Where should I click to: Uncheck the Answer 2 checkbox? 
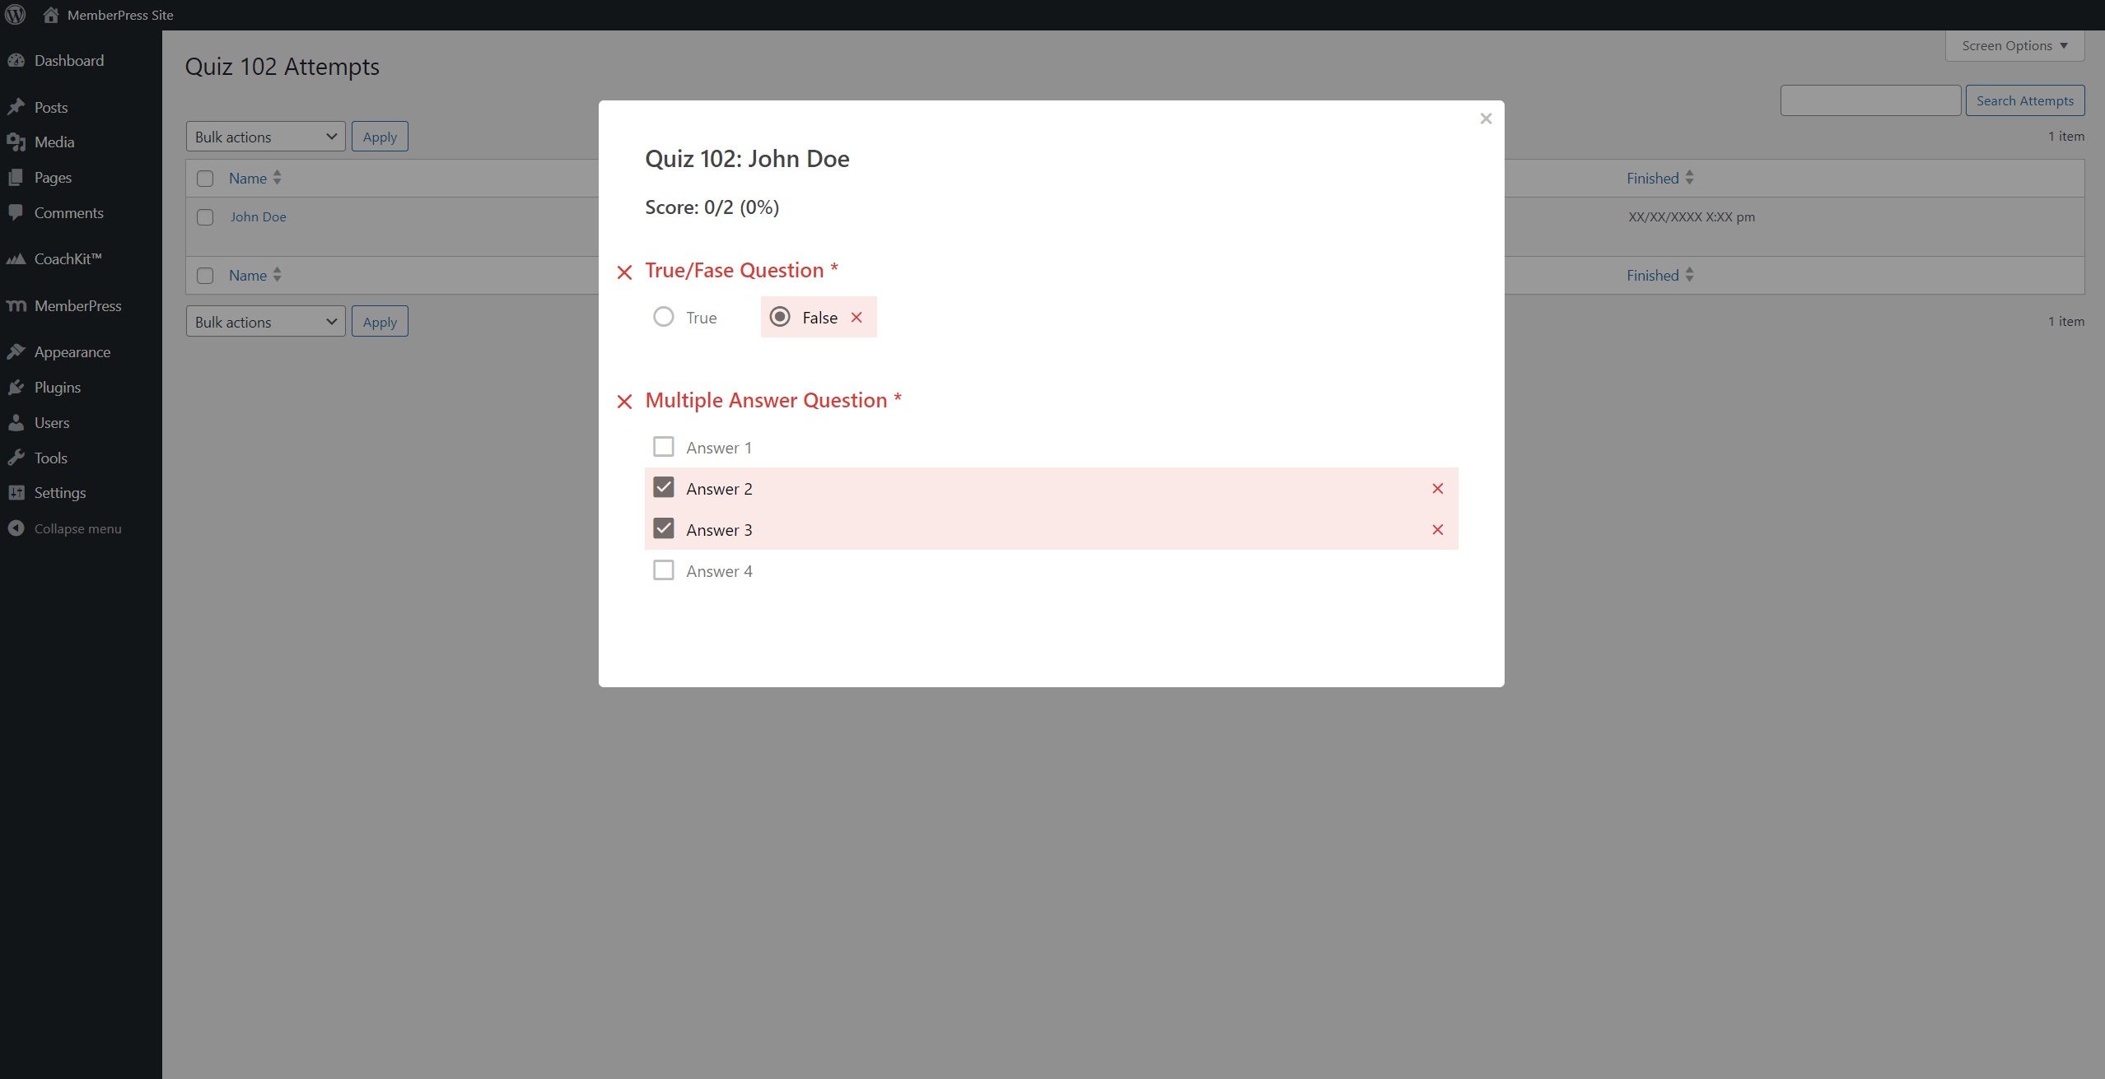coord(662,487)
